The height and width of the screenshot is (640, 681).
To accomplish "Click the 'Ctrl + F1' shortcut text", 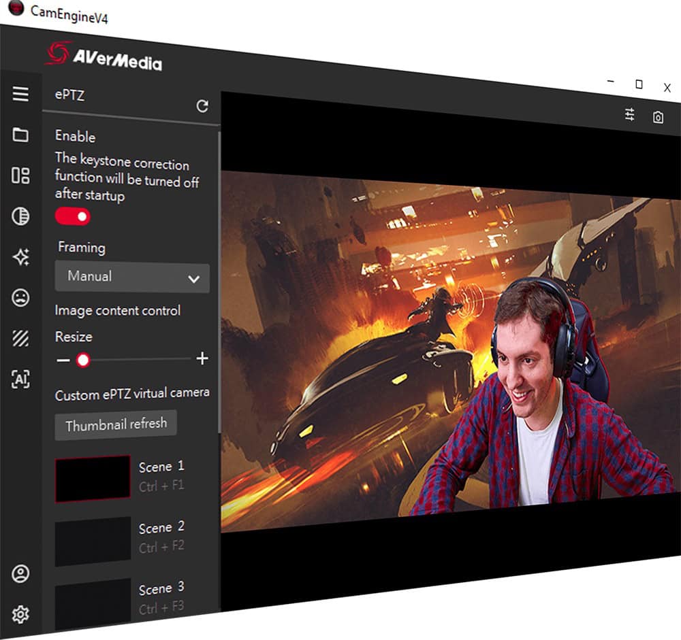I will pyautogui.click(x=161, y=486).
